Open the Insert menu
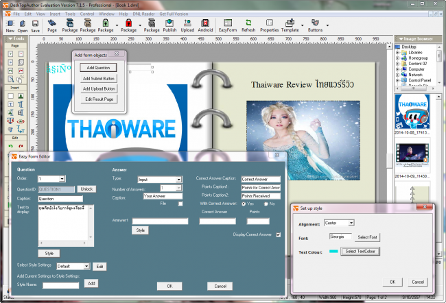This screenshot has height=303, width=446. pyautogui.click(x=55, y=14)
